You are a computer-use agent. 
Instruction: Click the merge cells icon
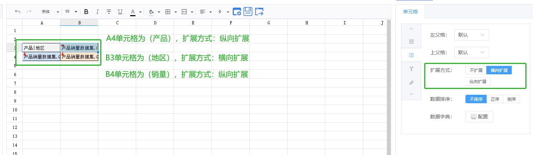coord(184,12)
